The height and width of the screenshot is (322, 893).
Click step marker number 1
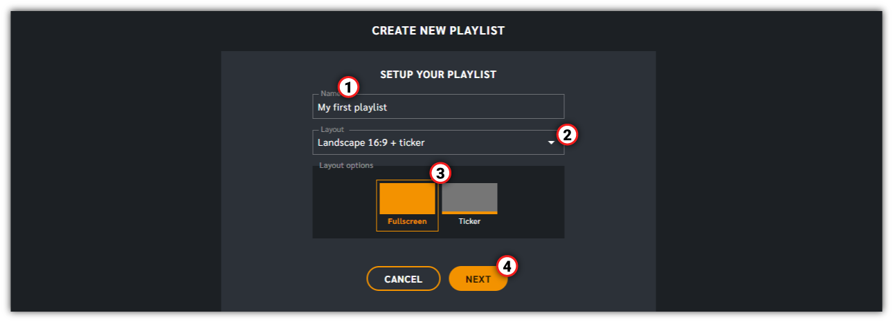pos(348,88)
